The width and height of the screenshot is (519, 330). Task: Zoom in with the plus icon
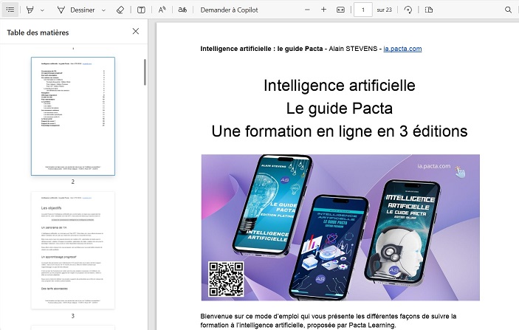tap(323, 10)
